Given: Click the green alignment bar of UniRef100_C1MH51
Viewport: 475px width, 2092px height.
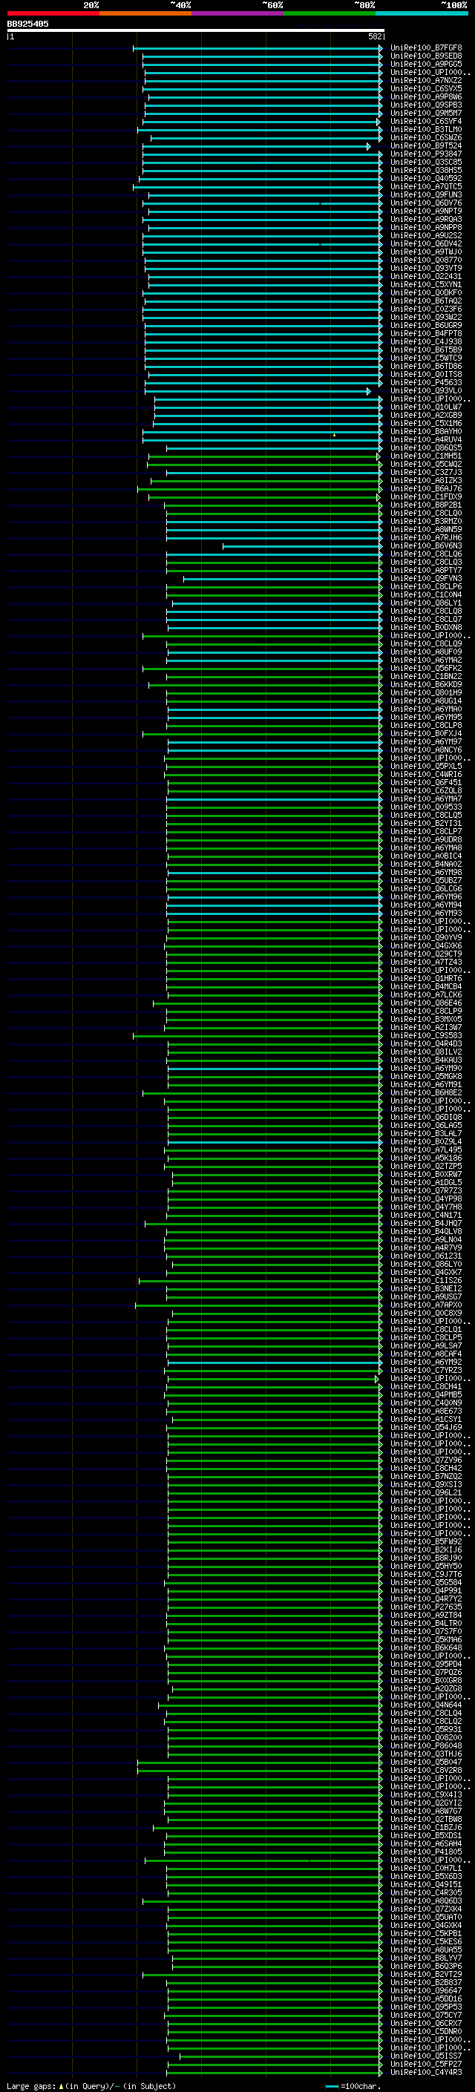Looking at the screenshot, I should (264, 457).
